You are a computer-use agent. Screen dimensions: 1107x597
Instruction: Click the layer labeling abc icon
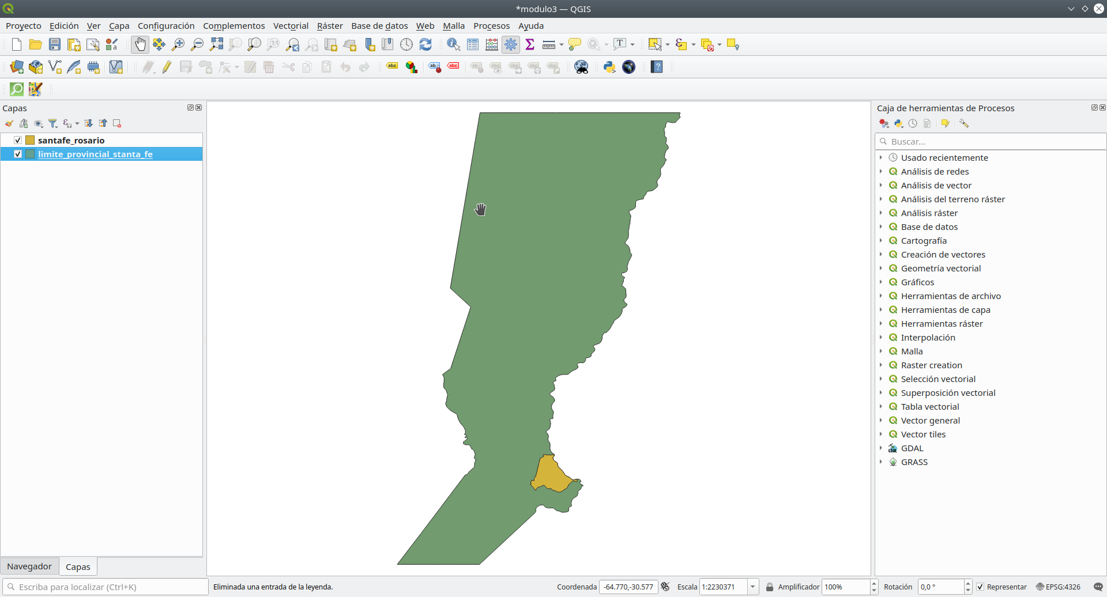click(392, 67)
